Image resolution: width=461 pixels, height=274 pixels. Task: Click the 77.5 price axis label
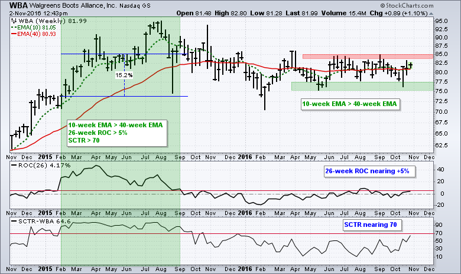(x=441, y=81)
